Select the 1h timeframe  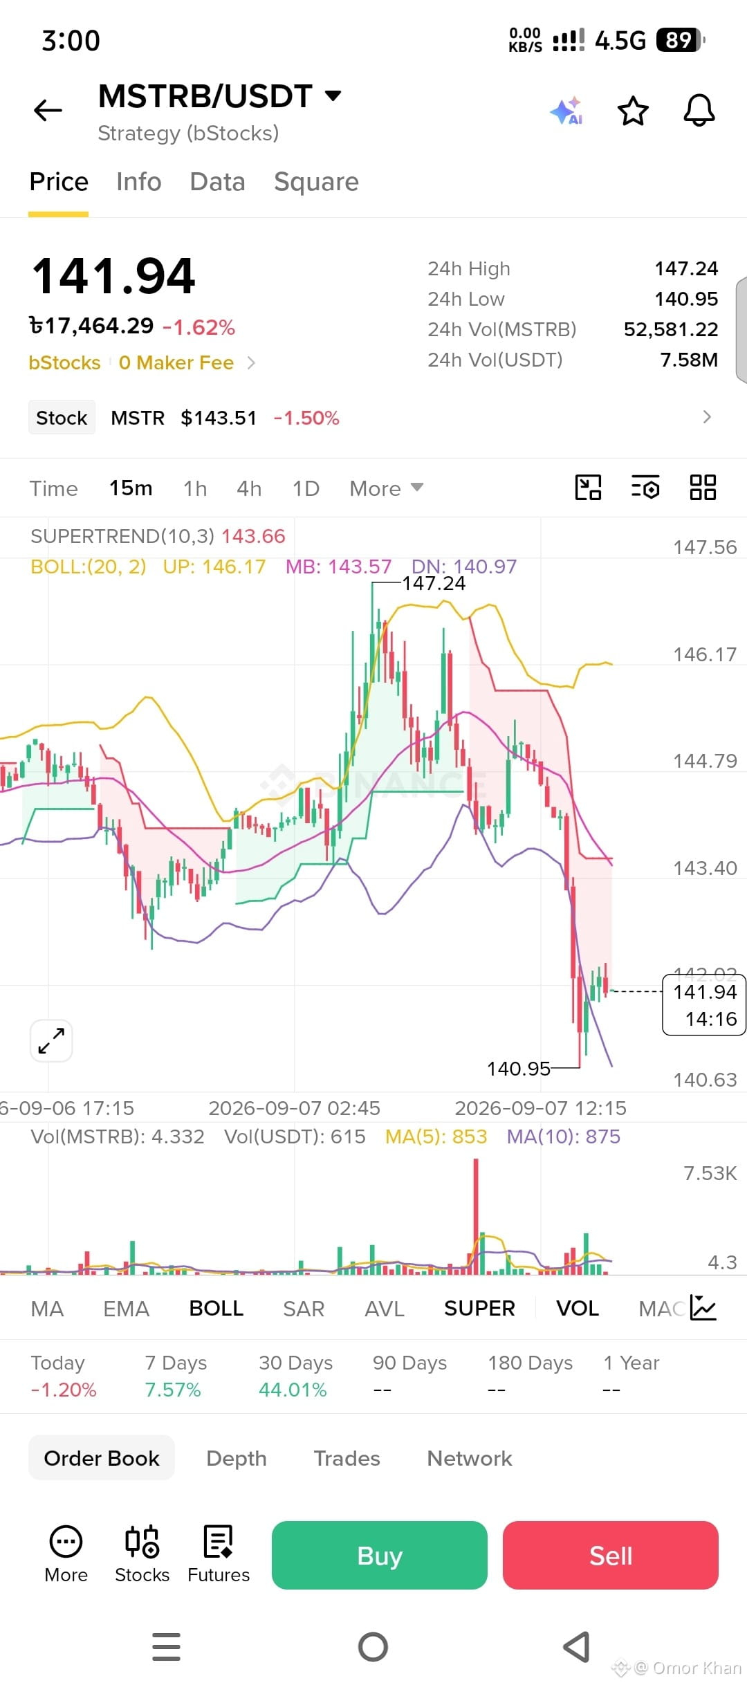tap(195, 488)
